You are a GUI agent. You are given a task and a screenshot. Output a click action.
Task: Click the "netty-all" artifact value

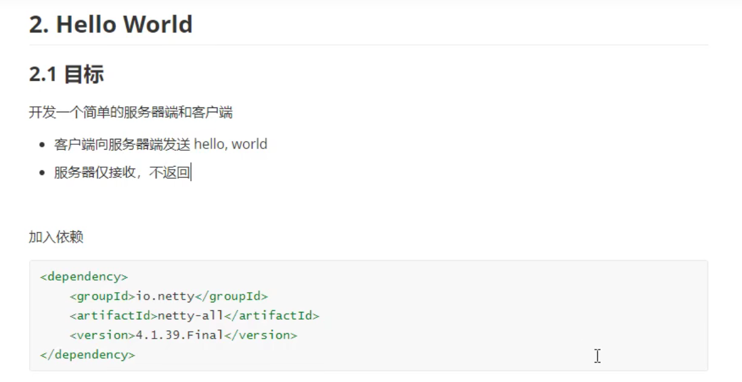click(190, 316)
